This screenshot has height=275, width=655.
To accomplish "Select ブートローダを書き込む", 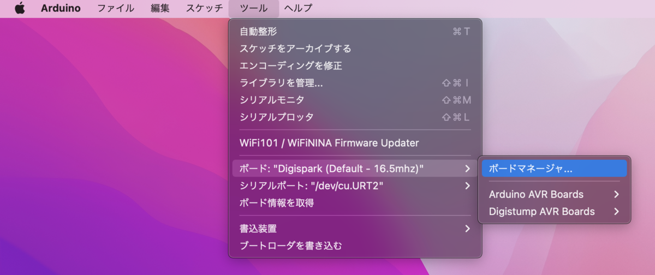I will coord(355,246).
